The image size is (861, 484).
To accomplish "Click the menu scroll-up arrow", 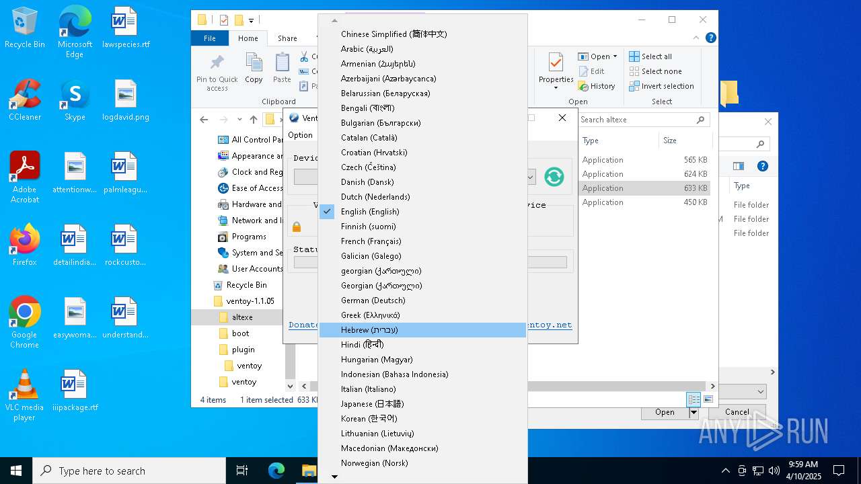I will [x=334, y=20].
